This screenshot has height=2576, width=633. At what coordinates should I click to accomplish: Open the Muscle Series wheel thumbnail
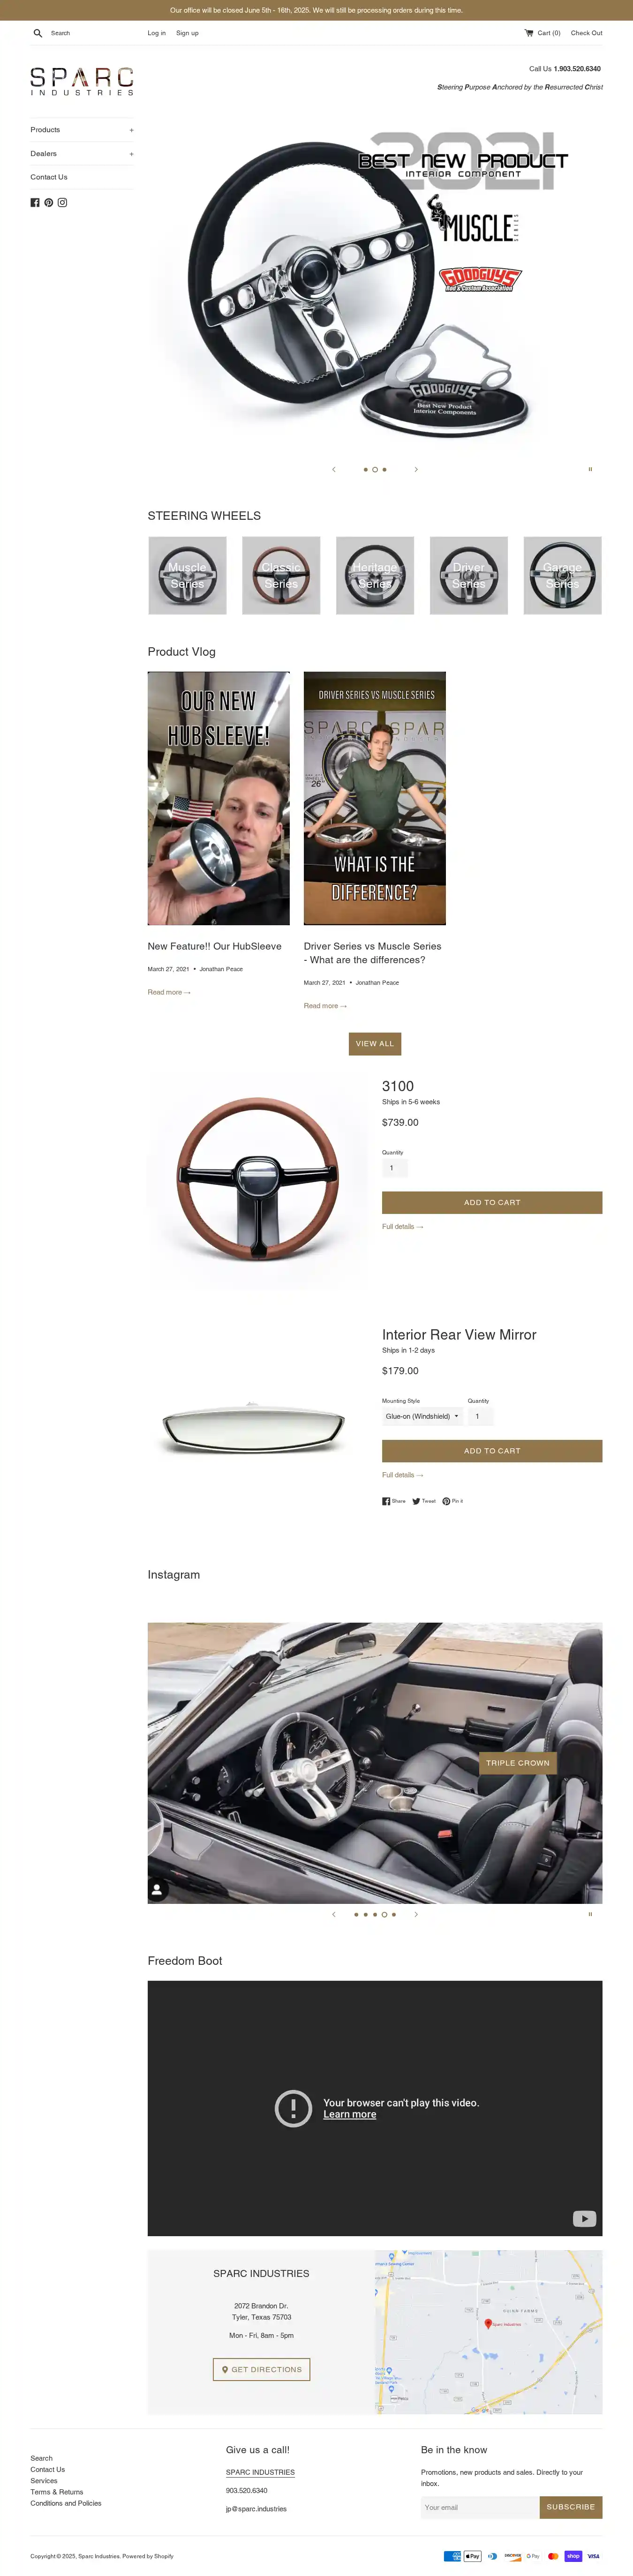coord(187,575)
